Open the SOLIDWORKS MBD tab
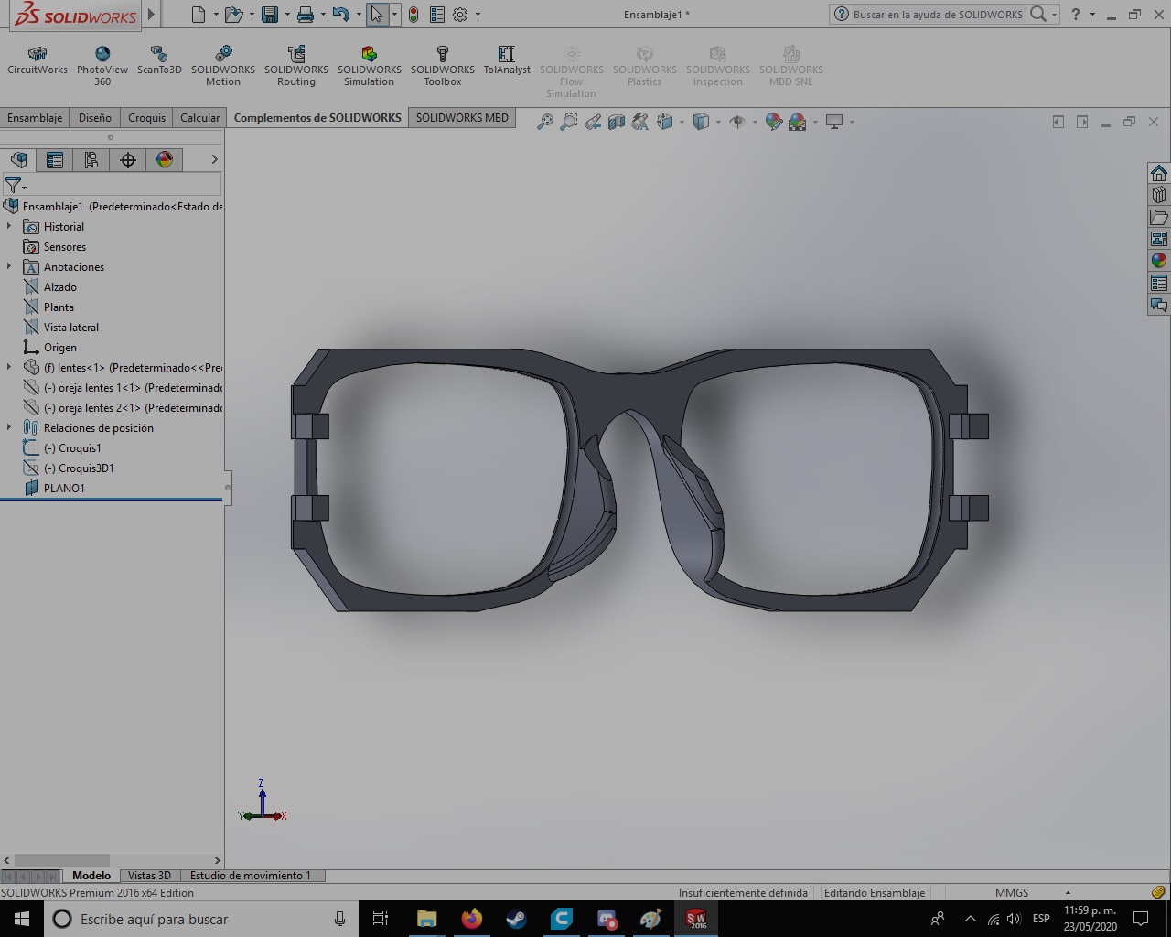The width and height of the screenshot is (1171, 937). coord(462,118)
